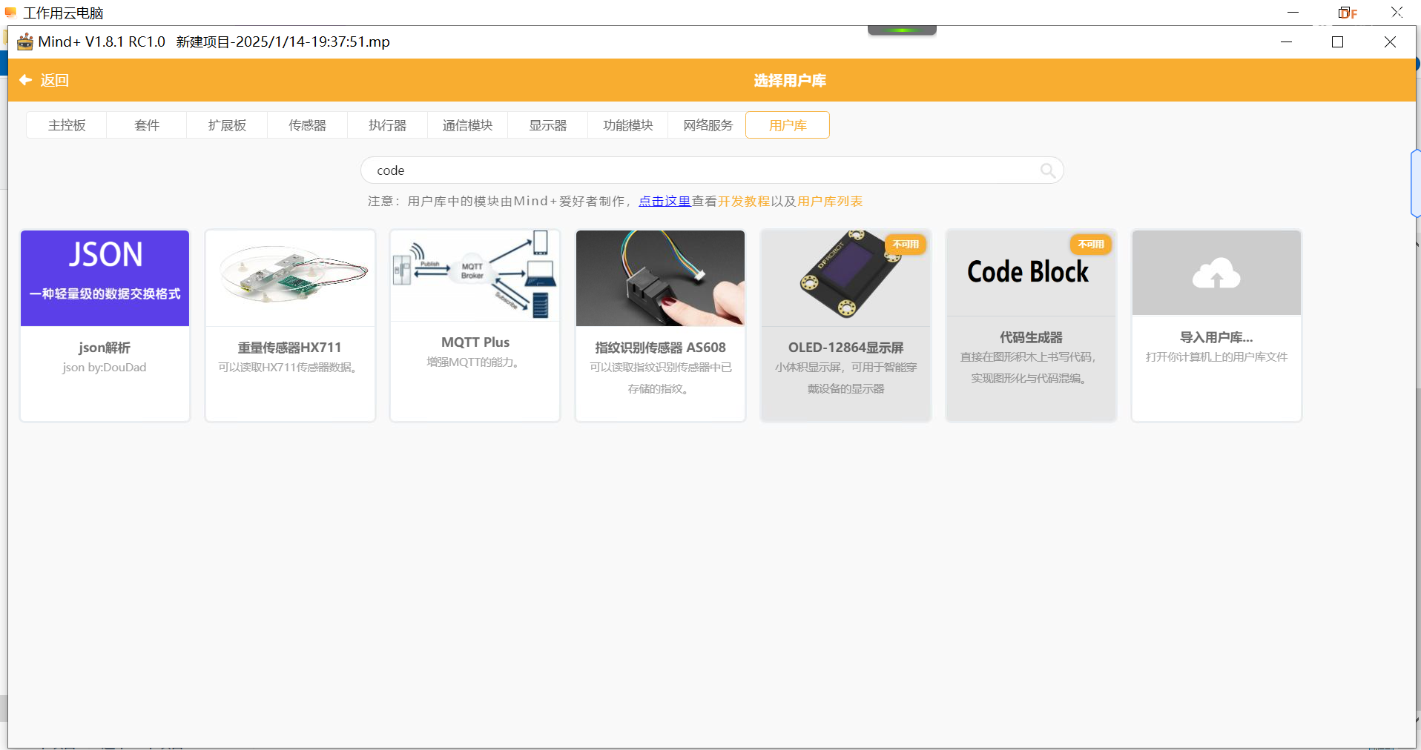Click the cloud desktop toolbar handle
This screenshot has height=750, width=1421.
(902, 30)
